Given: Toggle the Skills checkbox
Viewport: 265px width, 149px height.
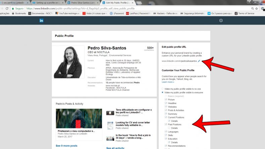Looking at the screenshot, I should coord(166,135).
